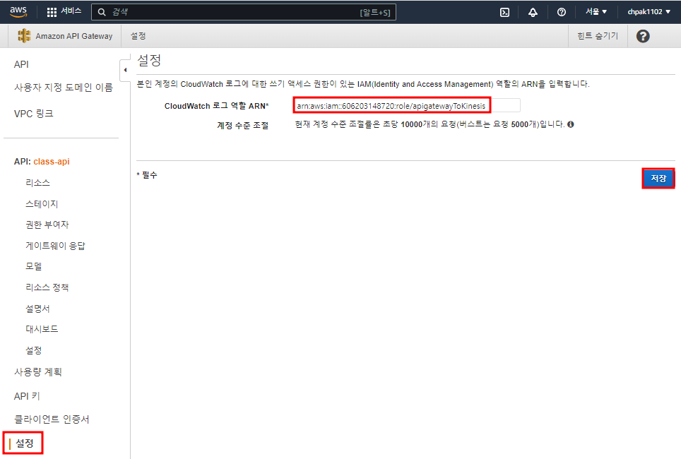Open 사용자 지정 도메인 이름 in sidebar
Viewport: 681px width, 459px height.
point(64,88)
